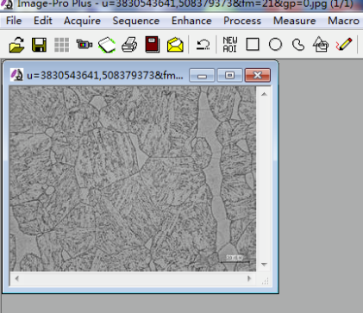Image resolution: width=363 pixels, height=313 pixels.
Task: Click the dark red book icon
Action: [153, 45]
